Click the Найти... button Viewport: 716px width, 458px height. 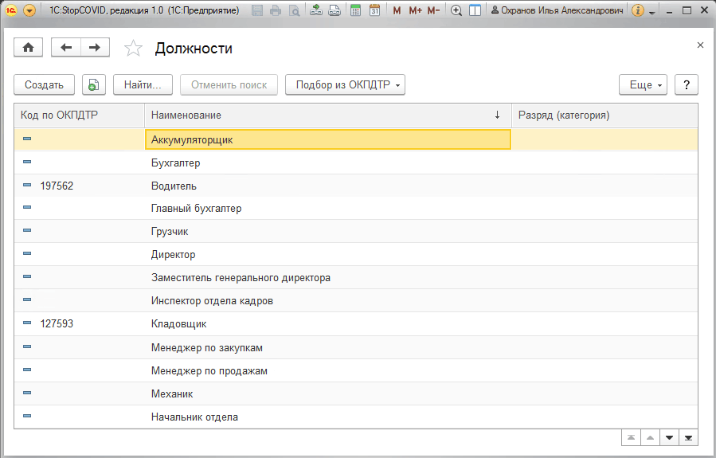pos(143,85)
